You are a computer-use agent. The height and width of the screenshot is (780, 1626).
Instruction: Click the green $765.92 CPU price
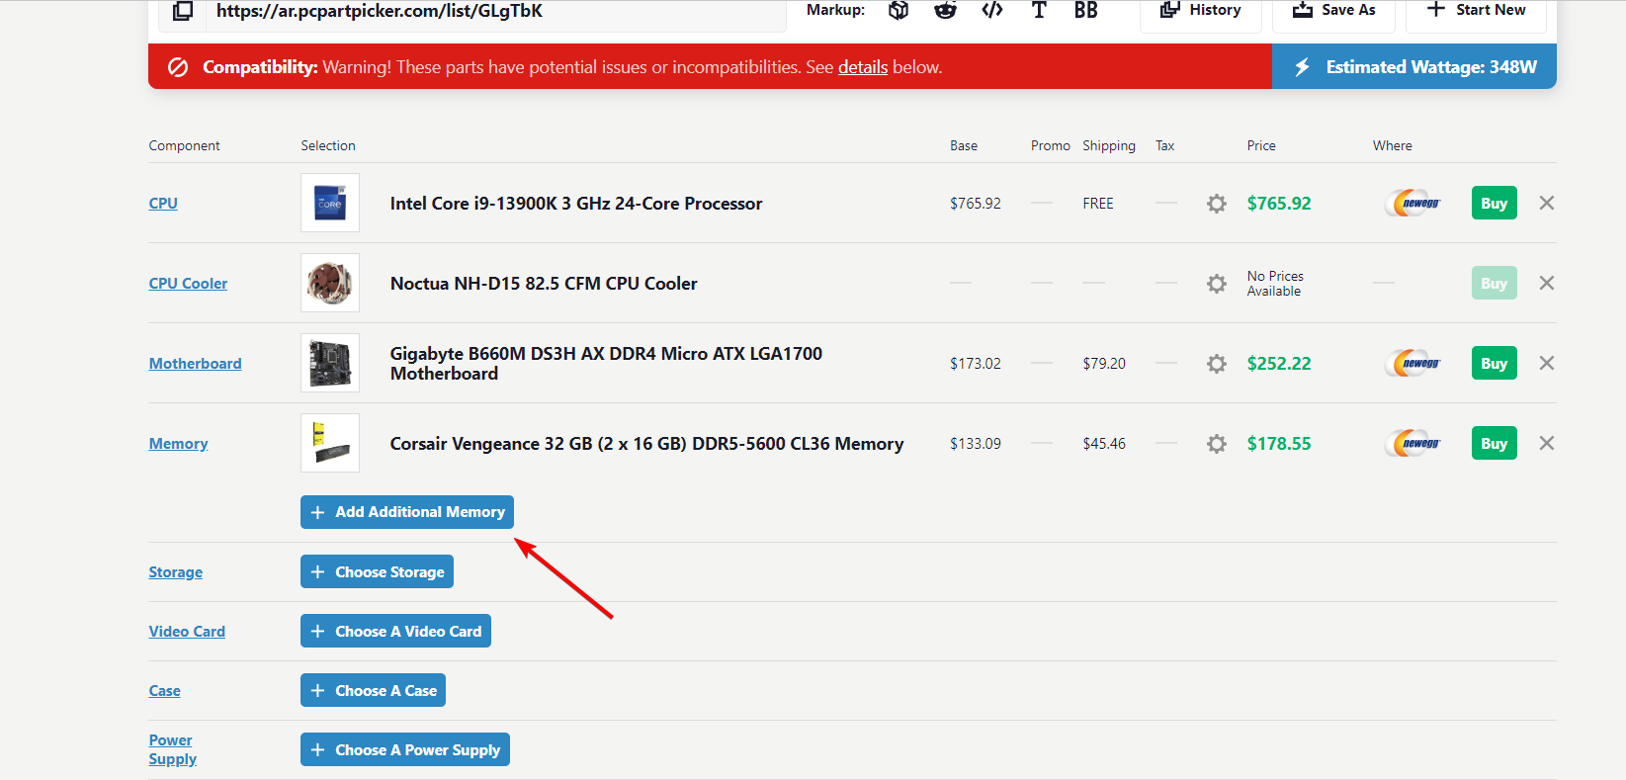[1279, 204]
